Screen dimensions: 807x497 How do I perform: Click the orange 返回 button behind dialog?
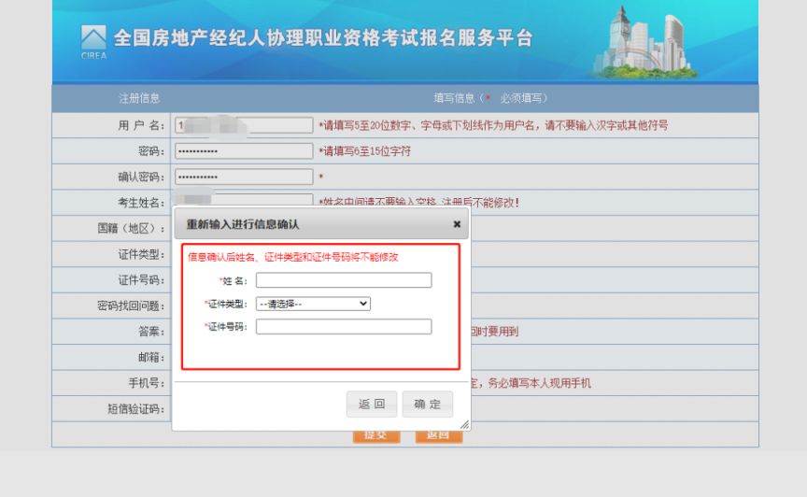coord(438,436)
